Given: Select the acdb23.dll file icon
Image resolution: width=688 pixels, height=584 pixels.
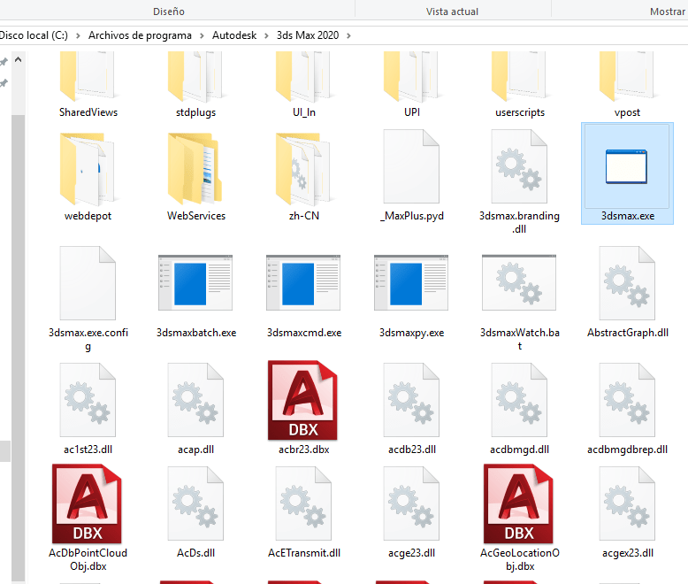Looking at the screenshot, I should (x=411, y=400).
